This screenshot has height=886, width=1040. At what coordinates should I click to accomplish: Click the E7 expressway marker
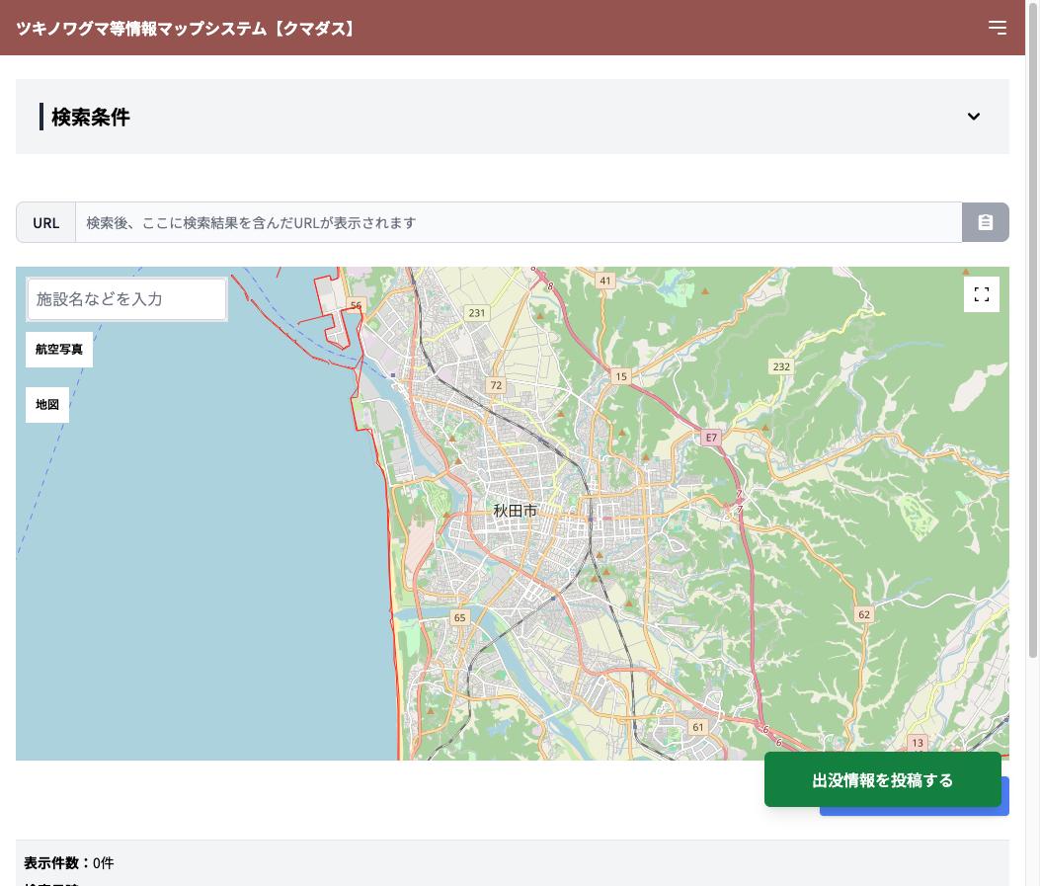pyautogui.click(x=711, y=438)
